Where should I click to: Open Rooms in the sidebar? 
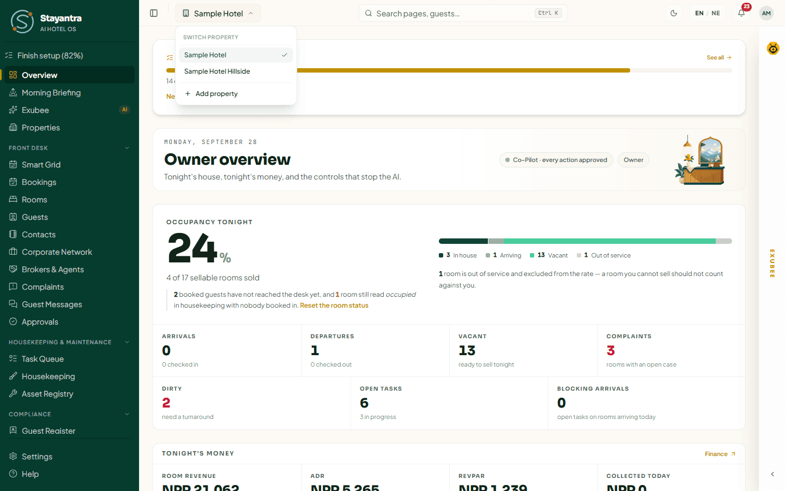(69, 200)
